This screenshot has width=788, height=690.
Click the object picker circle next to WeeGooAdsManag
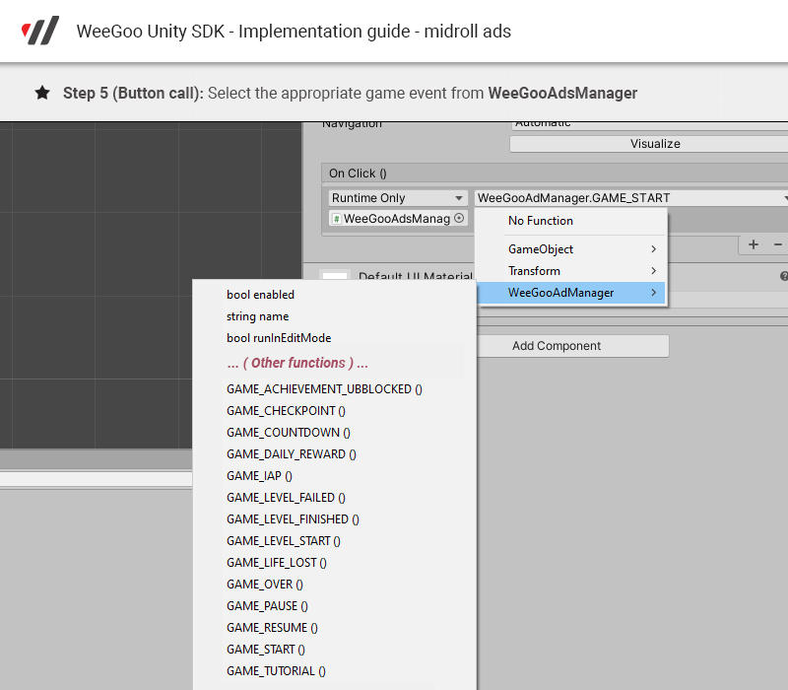point(459,219)
